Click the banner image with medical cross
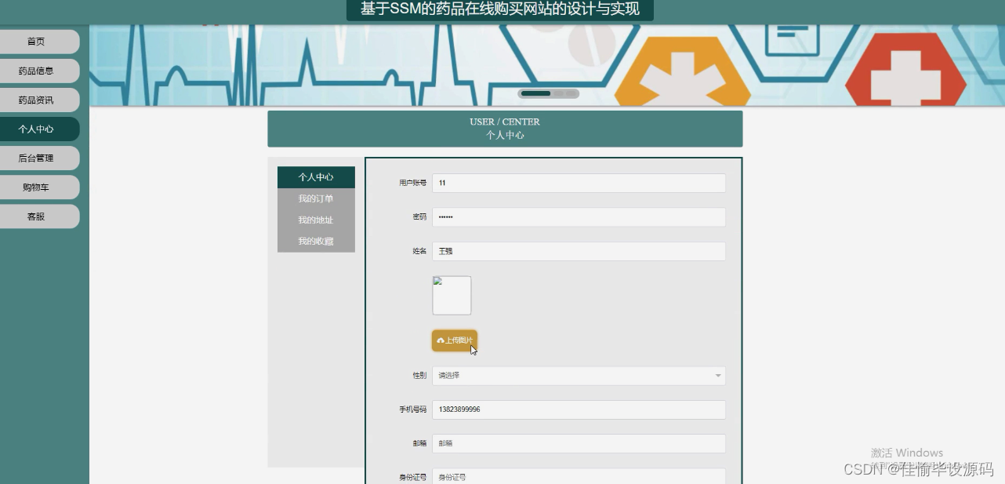The width and height of the screenshot is (1005, 484). 547,66
